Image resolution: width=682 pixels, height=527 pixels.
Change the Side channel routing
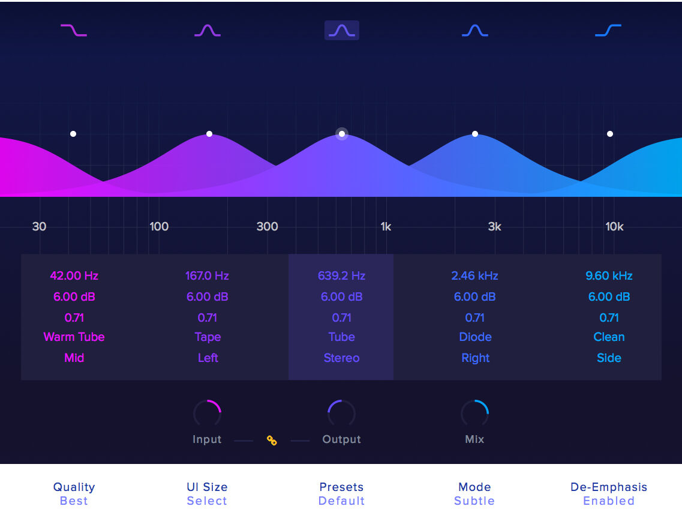click(x=609, y=358)
